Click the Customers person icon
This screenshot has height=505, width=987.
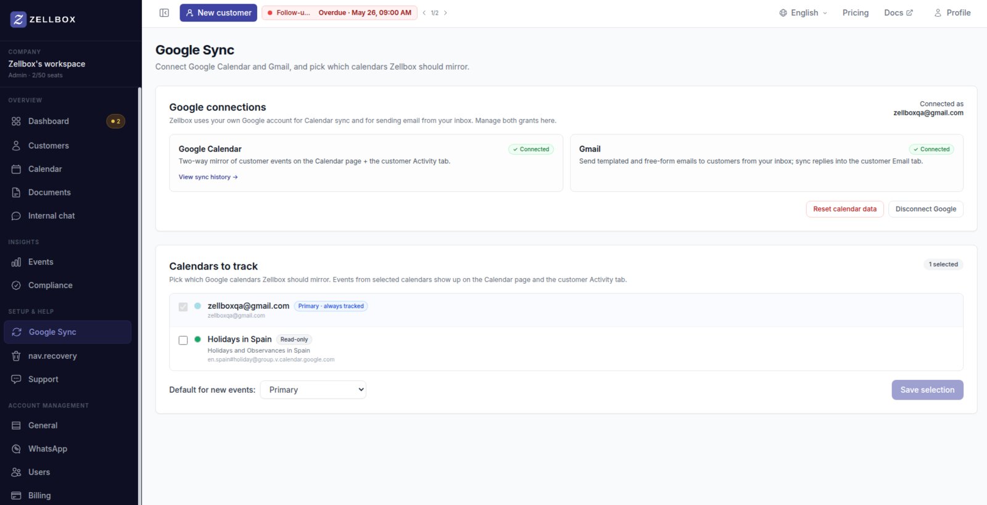pos(16,146)
